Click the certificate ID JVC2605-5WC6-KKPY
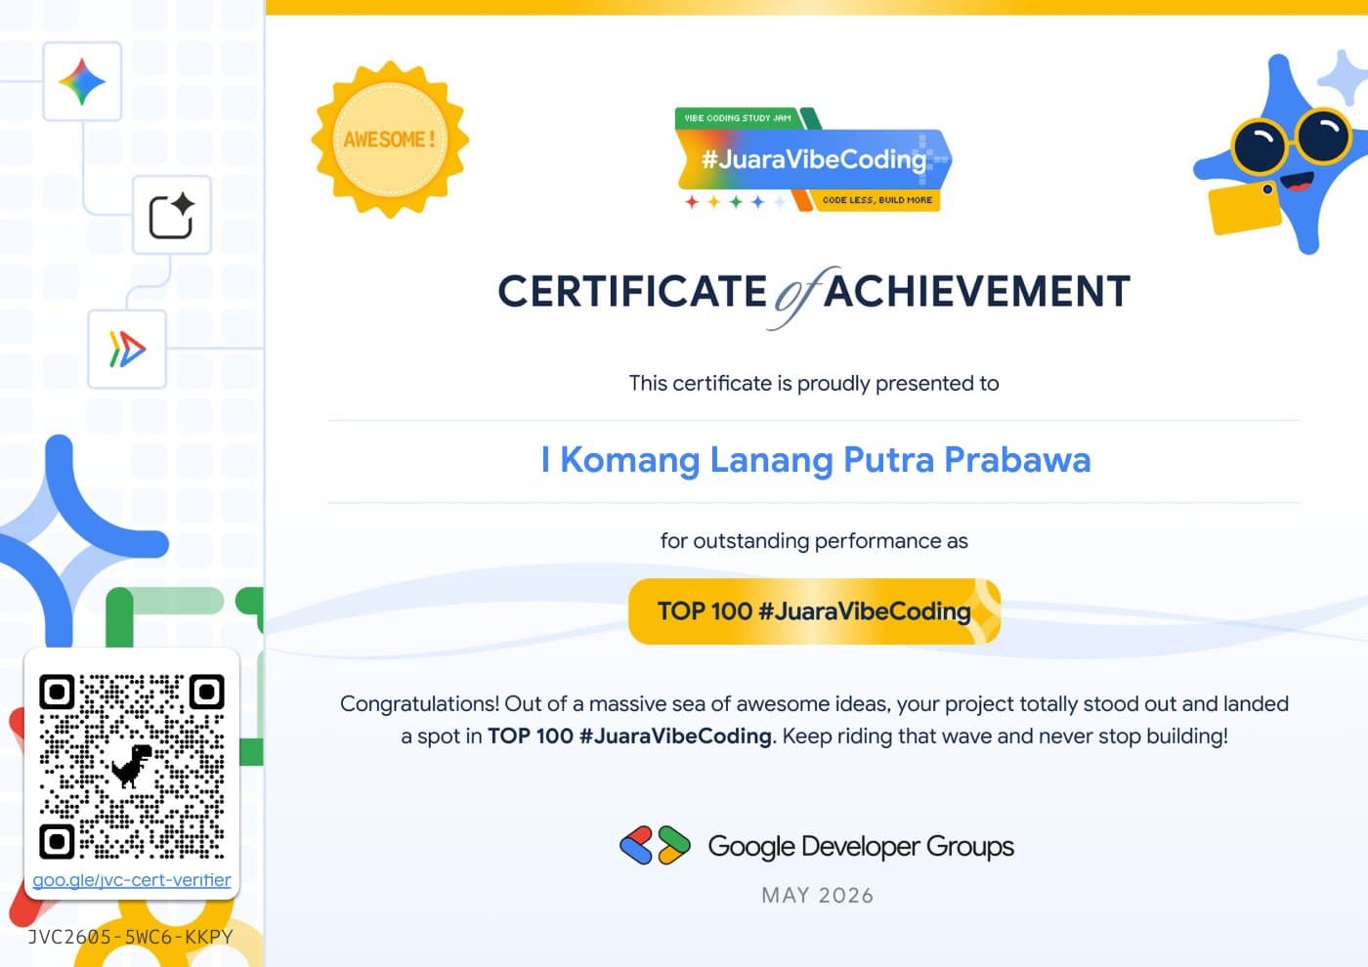Screen dimensions: 1368x967 pyautogui.click(x=130, y=937)
